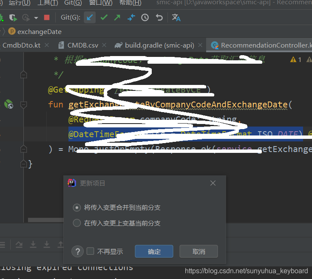Viewport: 312px width, 279px height.
Task: Click first download arrow in console toolbar
Action: 33,244
